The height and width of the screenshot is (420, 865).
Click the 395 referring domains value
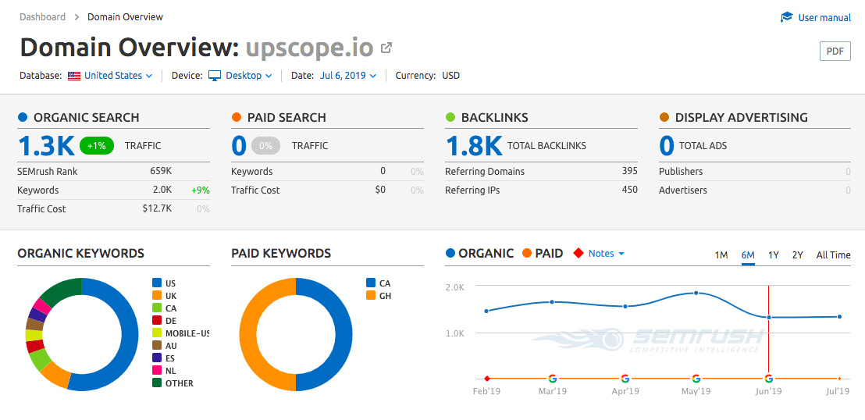point(629,171)
